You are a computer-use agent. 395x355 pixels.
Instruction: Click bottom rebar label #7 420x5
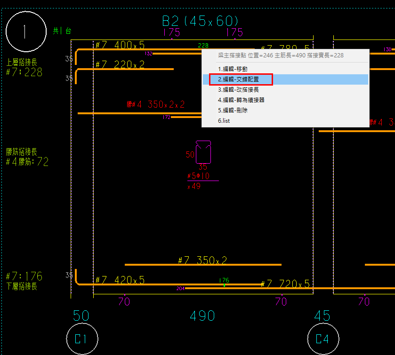120,280
